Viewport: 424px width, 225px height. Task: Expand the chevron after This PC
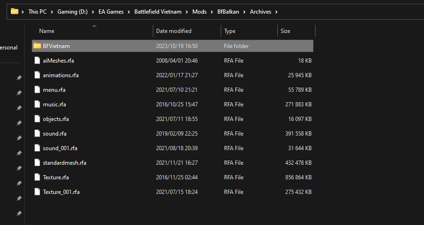click(52, 12)
